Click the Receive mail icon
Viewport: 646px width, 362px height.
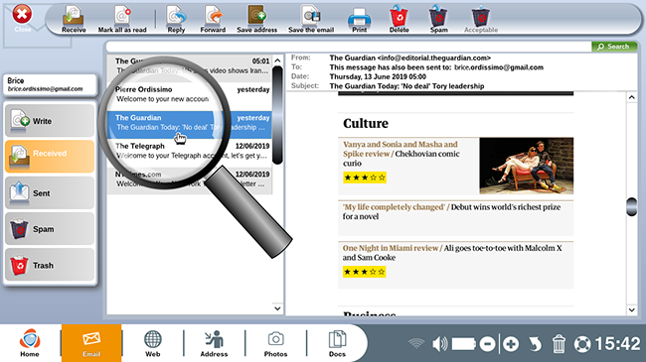[x=74, y=19]
